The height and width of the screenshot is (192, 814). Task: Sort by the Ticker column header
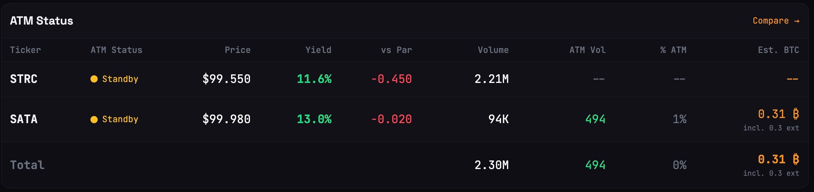25,50
